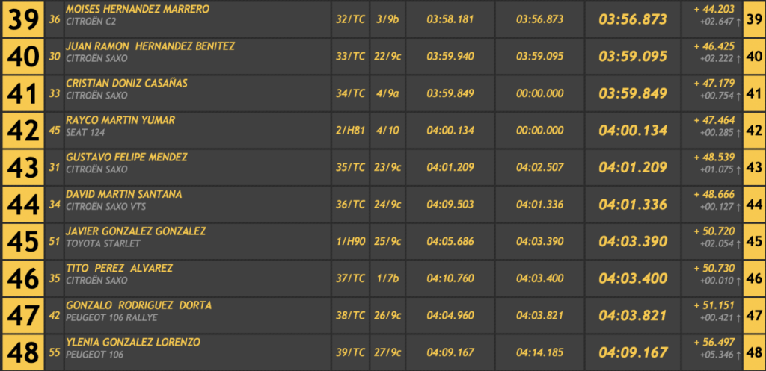The width and height of the screenshot is (766, 371).
Task: Click the up arrow beside +02.647 gap
Action: pos(738,22)
